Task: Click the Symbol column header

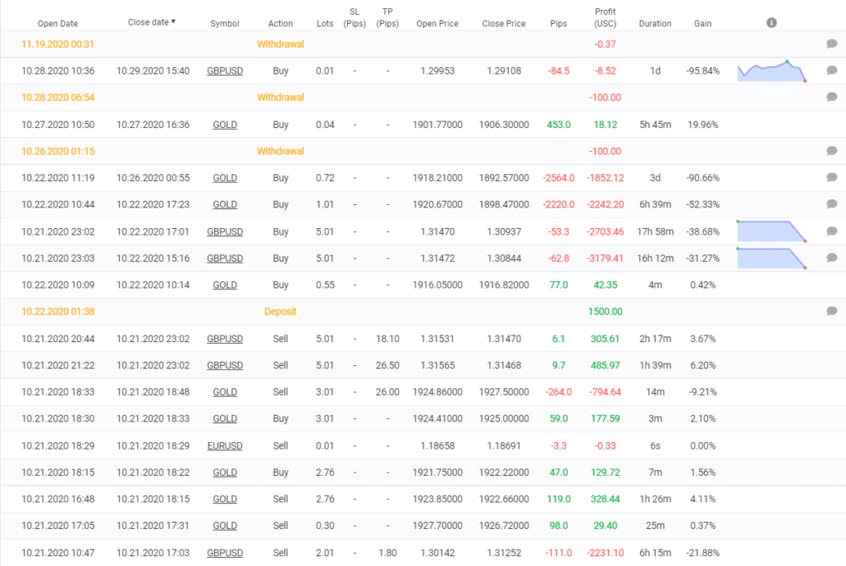Action: (x=225, y=23)
